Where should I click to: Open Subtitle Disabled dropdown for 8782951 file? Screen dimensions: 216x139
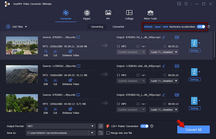pyautogui.click(x=131, y=52)
